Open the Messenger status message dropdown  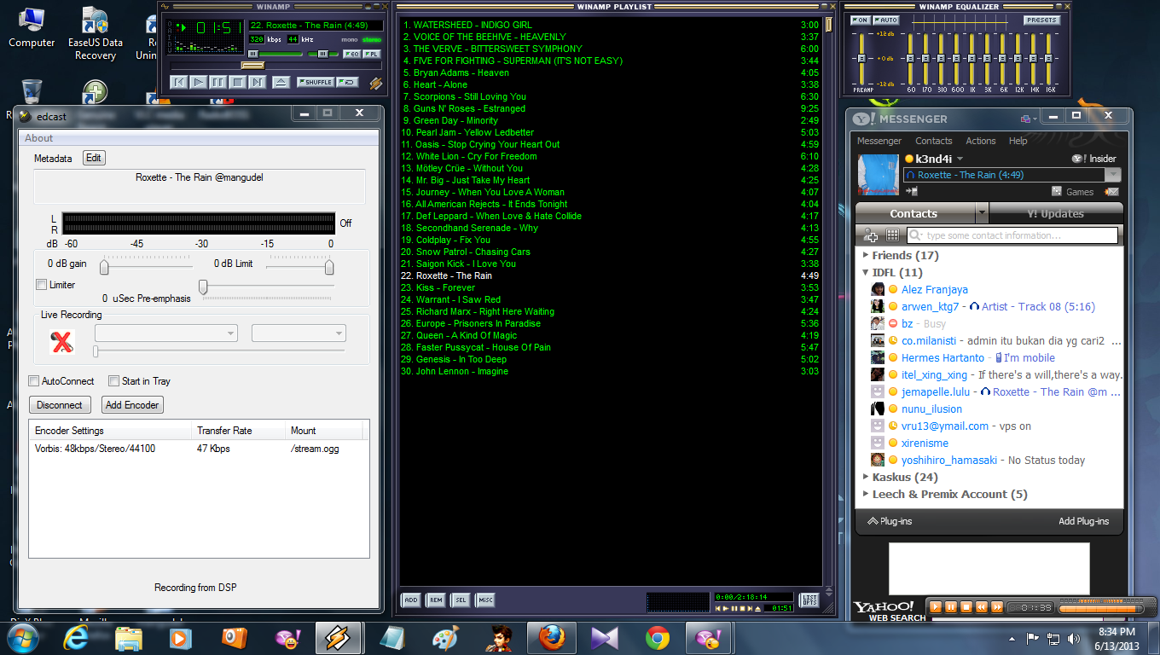[x=1112, y=175]
